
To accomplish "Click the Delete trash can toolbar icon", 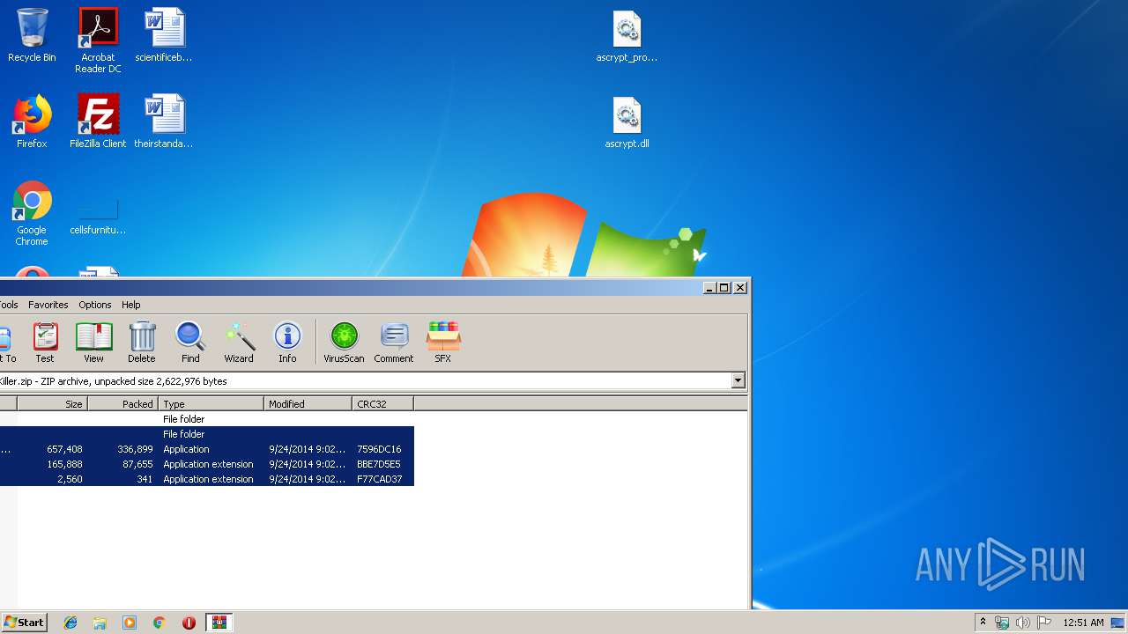I will click(x=141, y=343).
